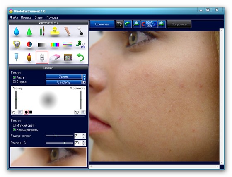Viewport: 232px width, 177px height.
Task: Adjust the Степень percent slider
Action: (x=59, y=143)
